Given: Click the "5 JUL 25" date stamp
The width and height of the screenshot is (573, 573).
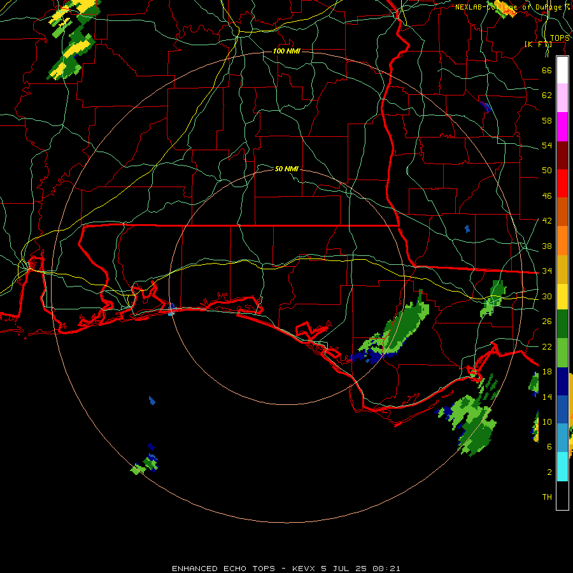Looking at the screenshot, I should (345, 569).
